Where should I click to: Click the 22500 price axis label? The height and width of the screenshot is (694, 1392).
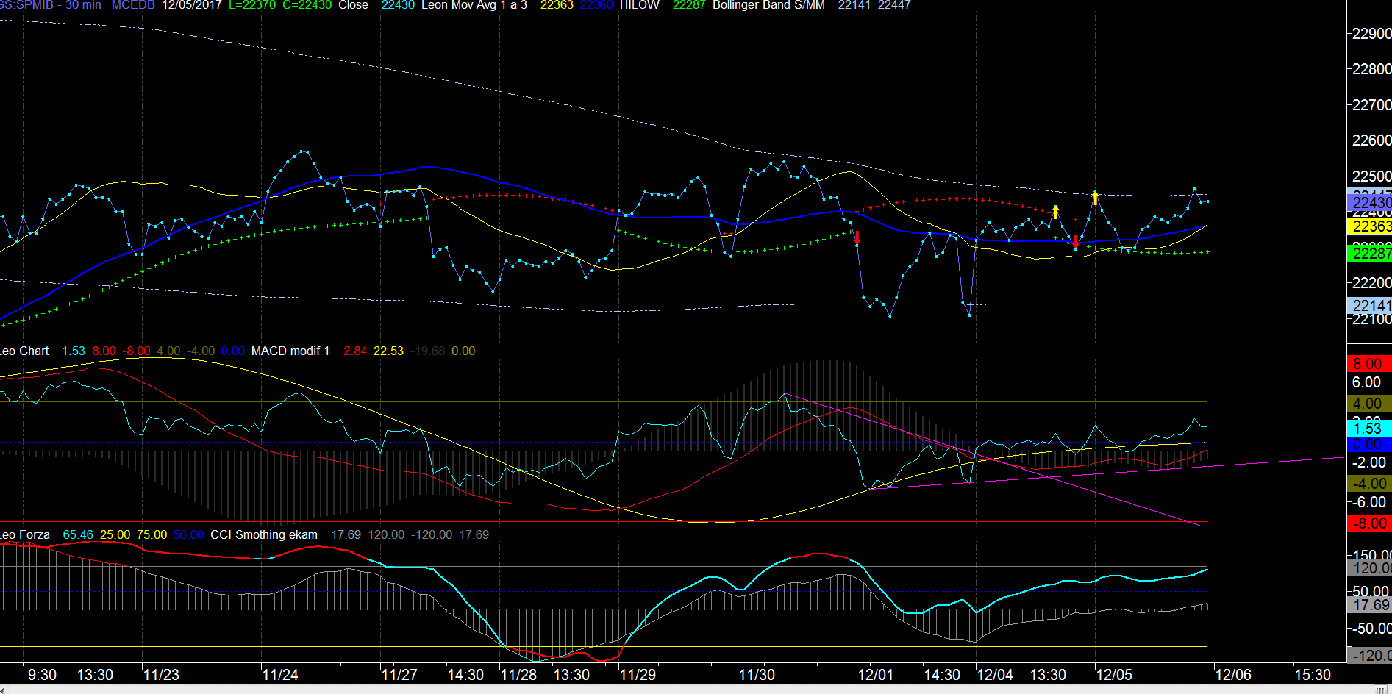(1371, 176)
